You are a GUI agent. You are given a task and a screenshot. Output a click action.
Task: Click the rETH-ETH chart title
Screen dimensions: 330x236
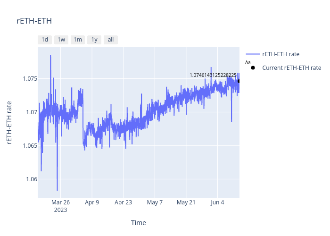click(34, 21)
